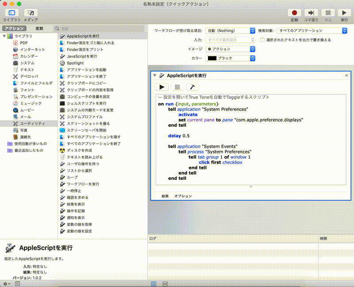This screenshot has width=354, height=287.
Task: Open the 入力 dropdown
Action: click(230, 40)
